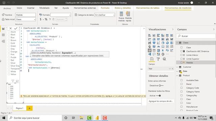The height and width of the screenshot is (121, 216).
Task: Check the Manufacturer field checkbox
Action: click(182, 107)
